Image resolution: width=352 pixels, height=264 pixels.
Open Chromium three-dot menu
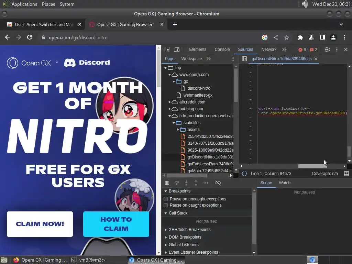[x=344, y=37]
